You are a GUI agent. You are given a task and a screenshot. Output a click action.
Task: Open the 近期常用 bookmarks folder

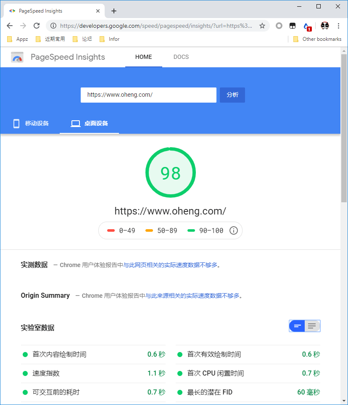[x=50, y=39]
